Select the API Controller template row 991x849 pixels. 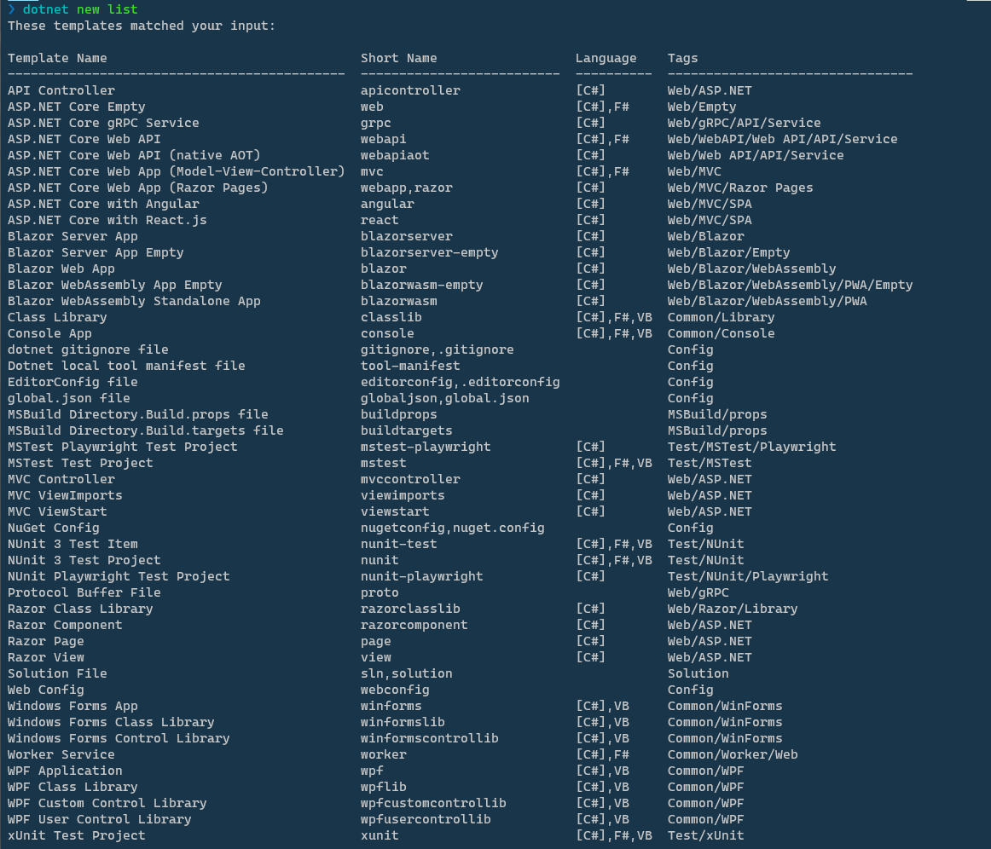tap(60, 90)
